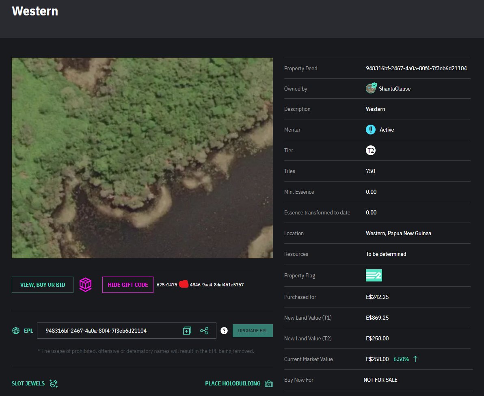Open the EPL help question mark
Screen dimensions: 484x396
coord(224,331)
